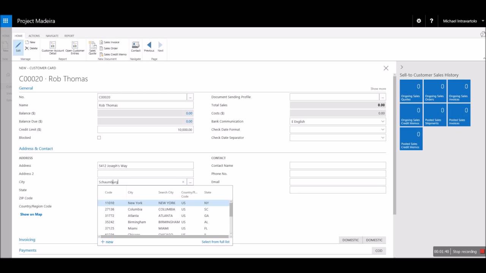486x273 pixels.
Task: Open Ongoing Sales Invoices tile
Action: tap(459, 91)
